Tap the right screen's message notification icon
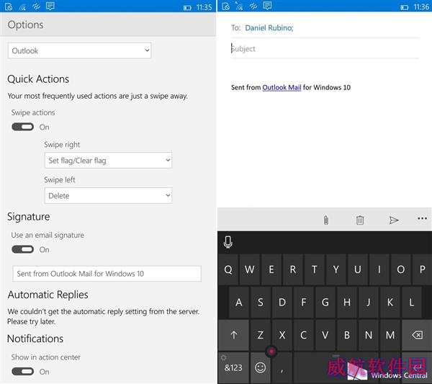The image size is (432, 384). [267, 6]
